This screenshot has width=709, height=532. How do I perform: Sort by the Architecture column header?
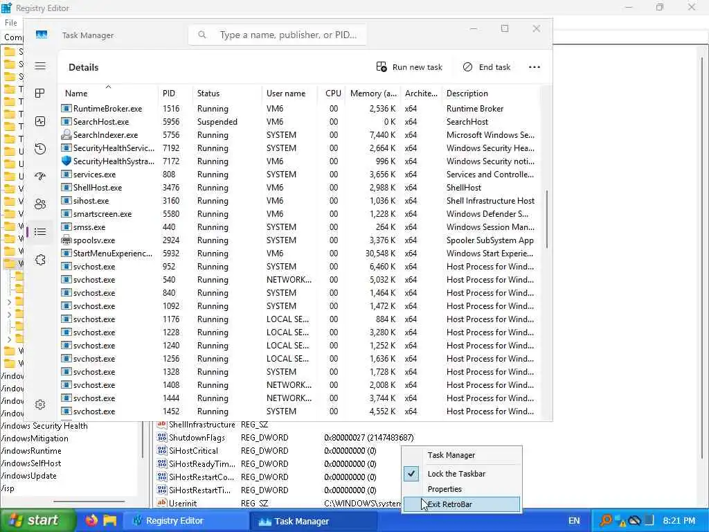tap(421, 94)
